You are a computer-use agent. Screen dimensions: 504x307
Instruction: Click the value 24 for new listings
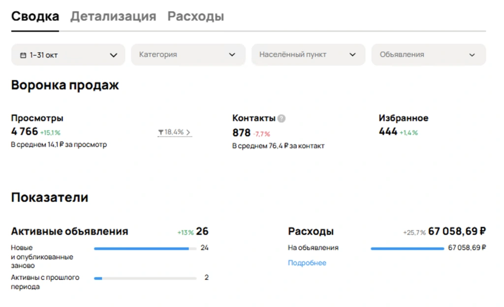click(204, 247)
